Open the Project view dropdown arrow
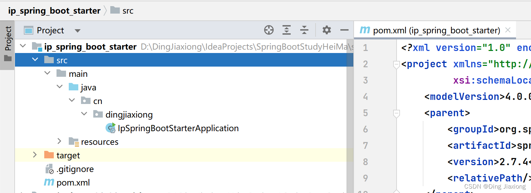 click(78, 31)
